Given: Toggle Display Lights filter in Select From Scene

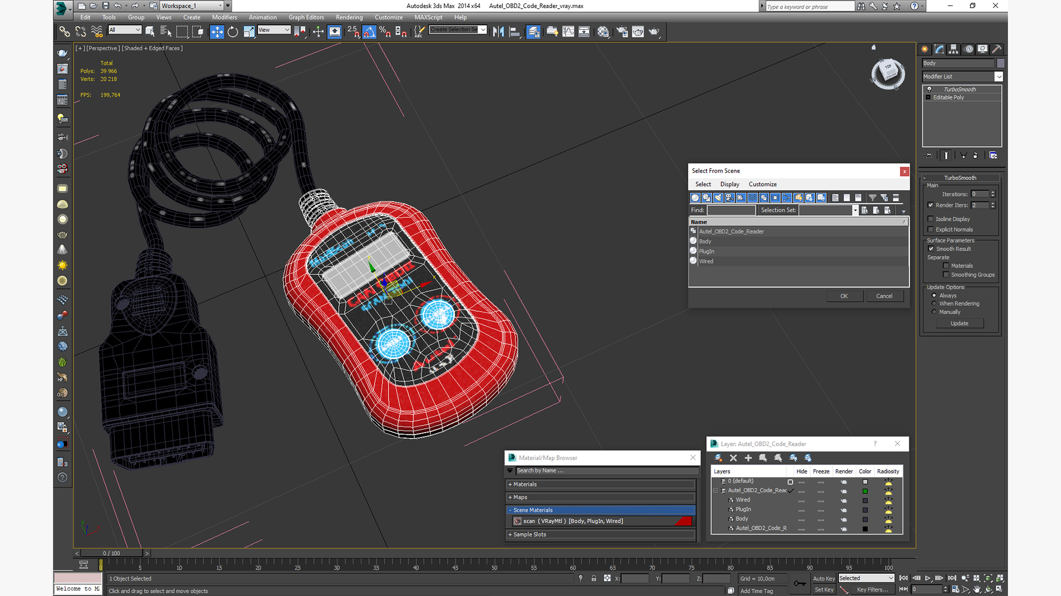Looking at the screenshot, I should point(718,198).
